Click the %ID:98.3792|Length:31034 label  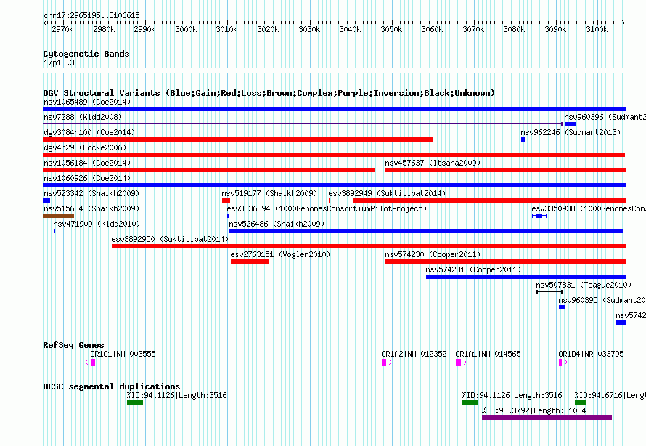(533, 410)
